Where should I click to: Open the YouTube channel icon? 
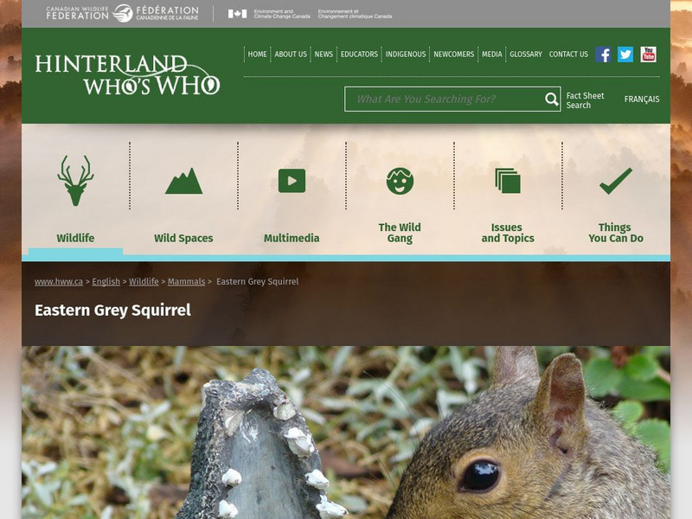(647, 54)
